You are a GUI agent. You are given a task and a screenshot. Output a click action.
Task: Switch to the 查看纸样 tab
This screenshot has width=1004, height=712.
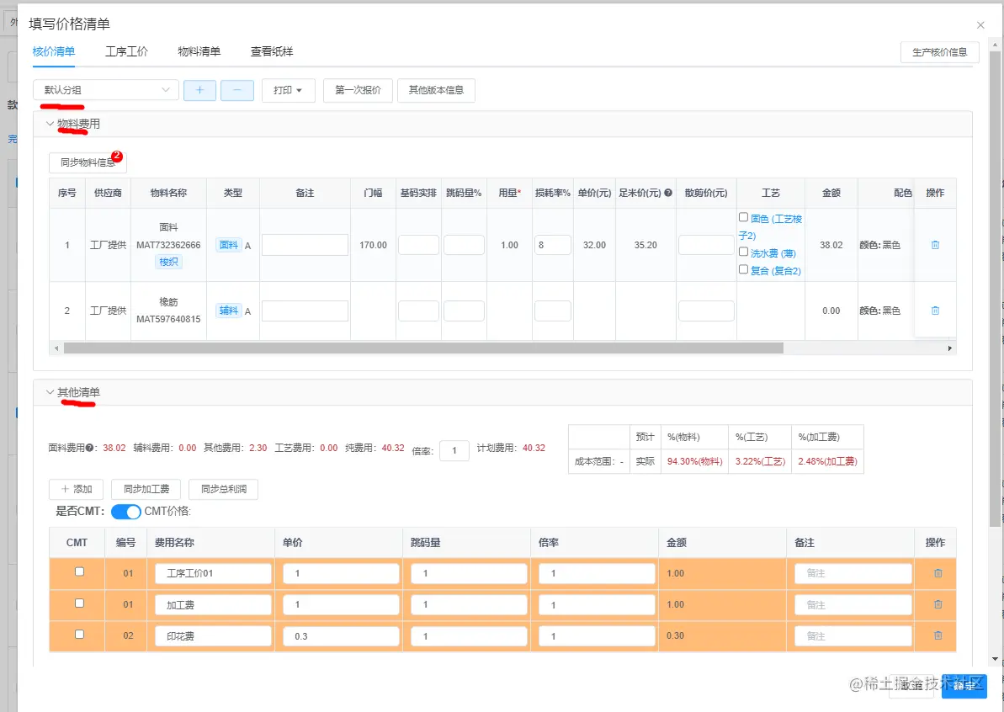click(272, 52)
